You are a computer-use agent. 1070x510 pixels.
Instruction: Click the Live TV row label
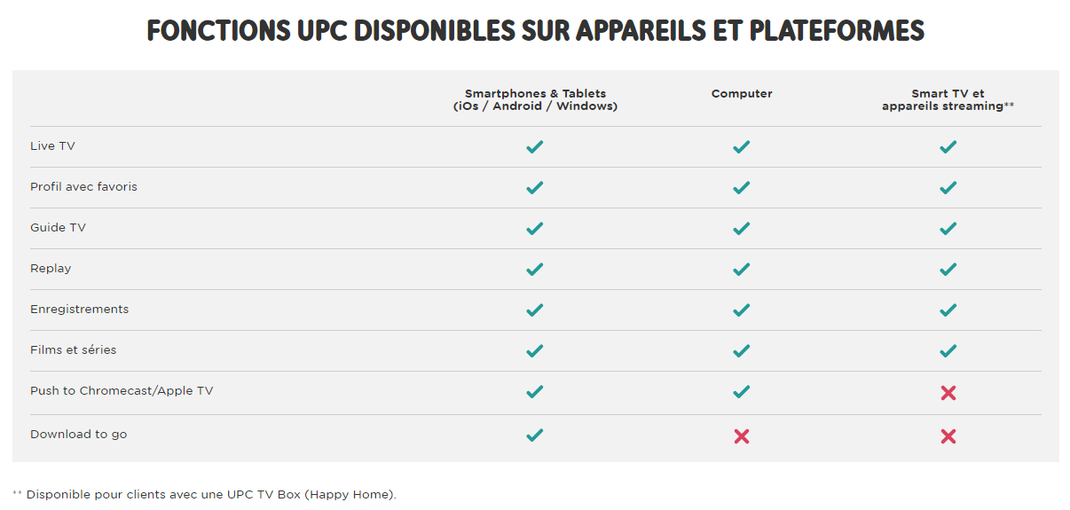point(52,146)
